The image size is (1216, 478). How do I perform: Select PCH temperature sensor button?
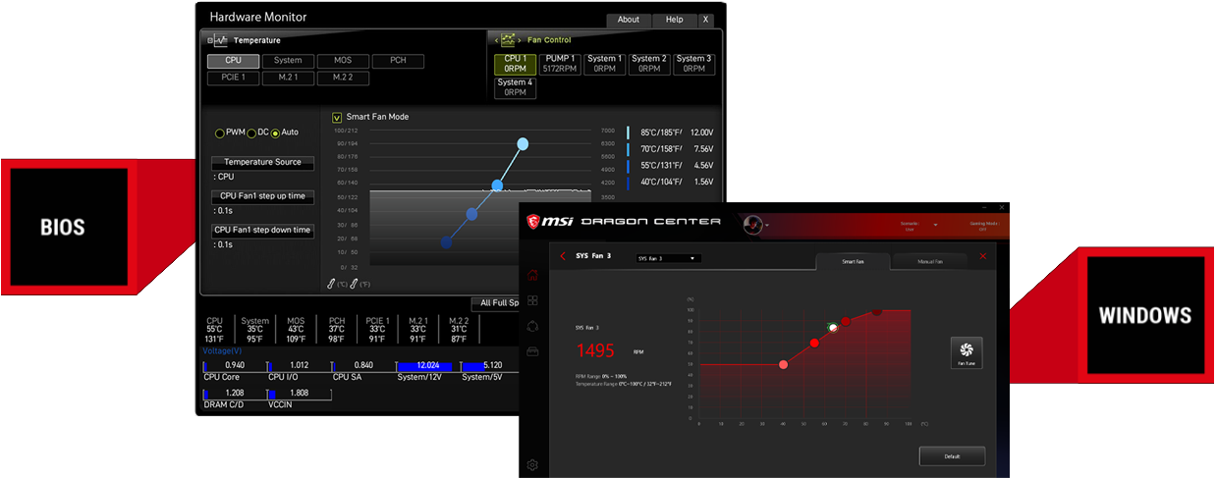398,61
